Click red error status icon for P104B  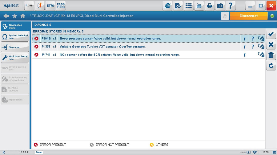click(x=36, y=39)
